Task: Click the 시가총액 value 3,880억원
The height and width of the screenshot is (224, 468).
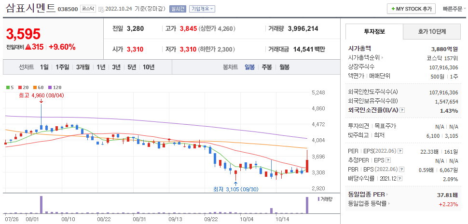Action: (x=444, y=49)
